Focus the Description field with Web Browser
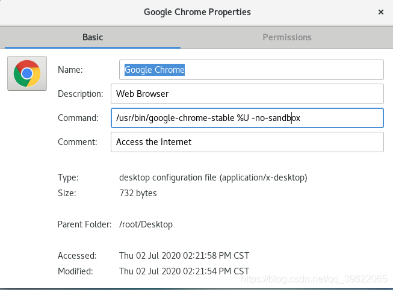The height and width of the screenshot is (290, 393). pos(247,94)
